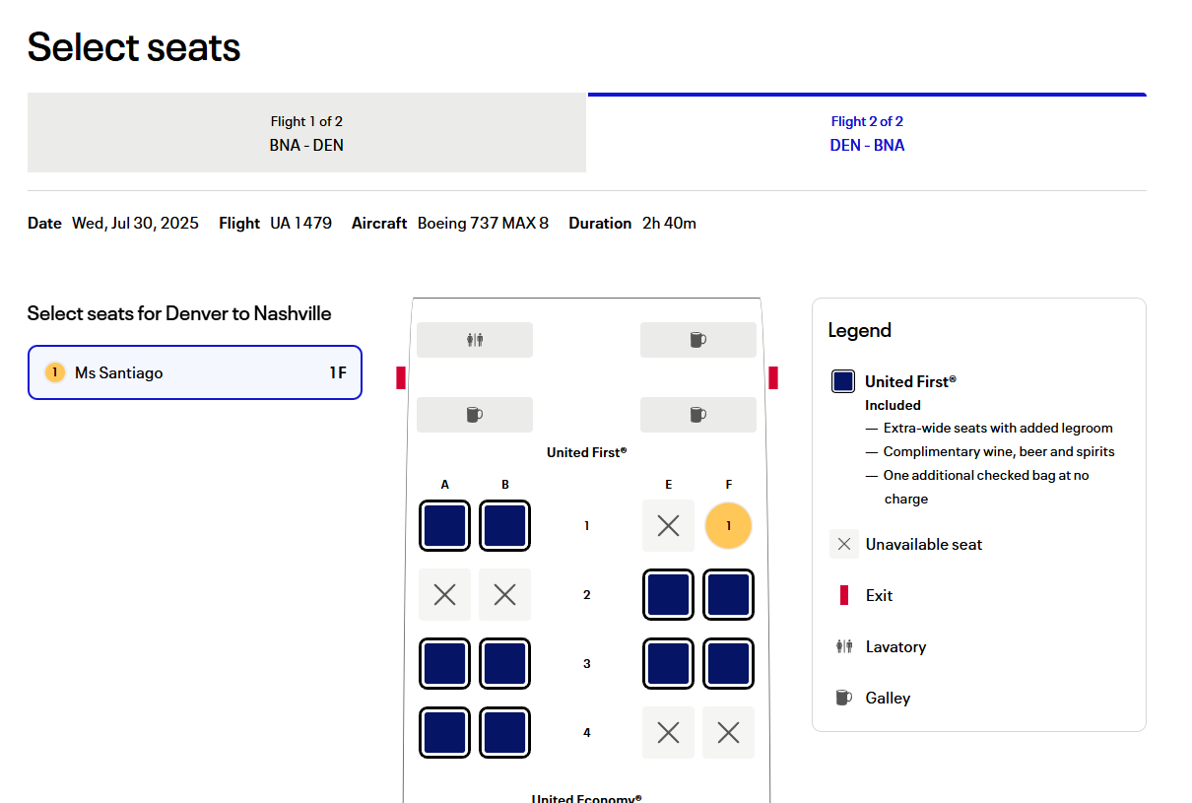Click column letter "A" header

pyautogui.click(x=445, y=484)
